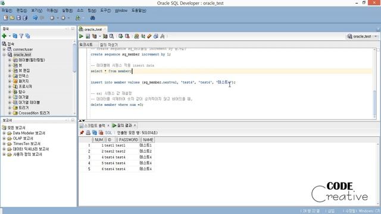381x214 pixels.
Task: Click the Rollback icon in worksheet toolbar
Action: pyautogui.click(x=127, y=36)
